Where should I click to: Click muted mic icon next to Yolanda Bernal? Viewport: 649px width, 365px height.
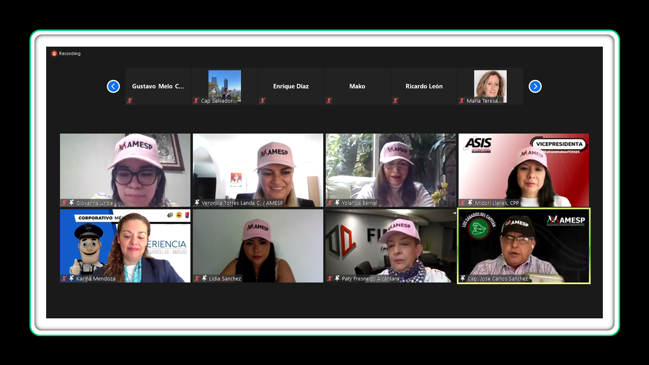click(330, 203)
